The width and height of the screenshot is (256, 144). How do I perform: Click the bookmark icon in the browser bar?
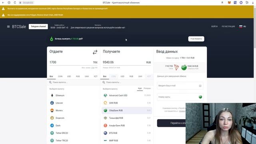point(222,3)
